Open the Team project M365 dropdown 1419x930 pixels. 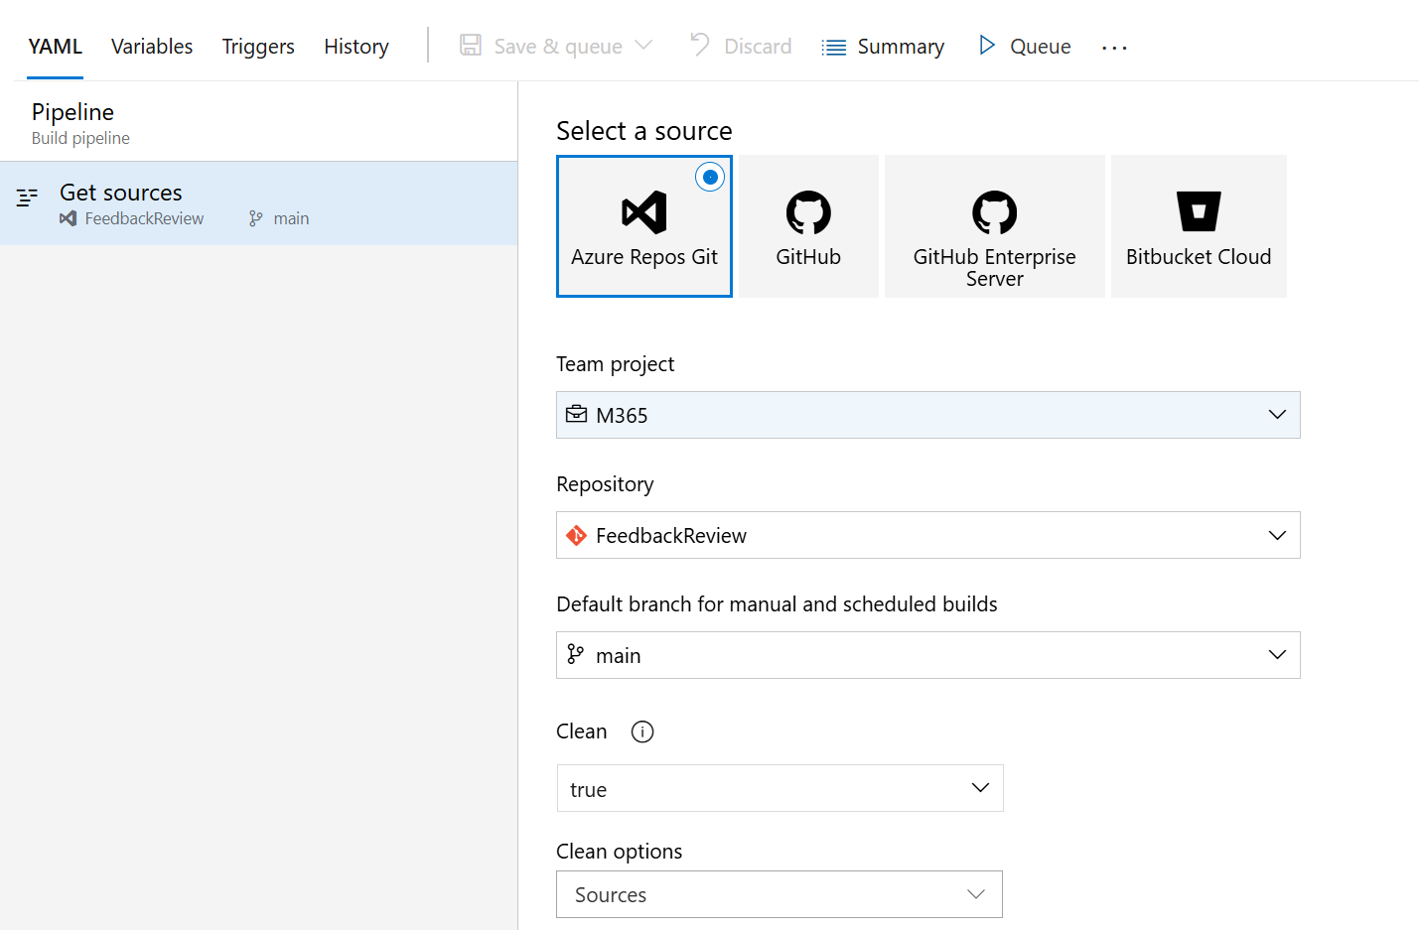[x=928, y=415]
